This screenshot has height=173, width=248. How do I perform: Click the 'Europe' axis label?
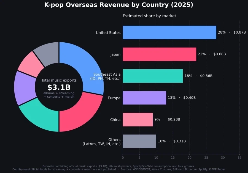pos(114,98)
